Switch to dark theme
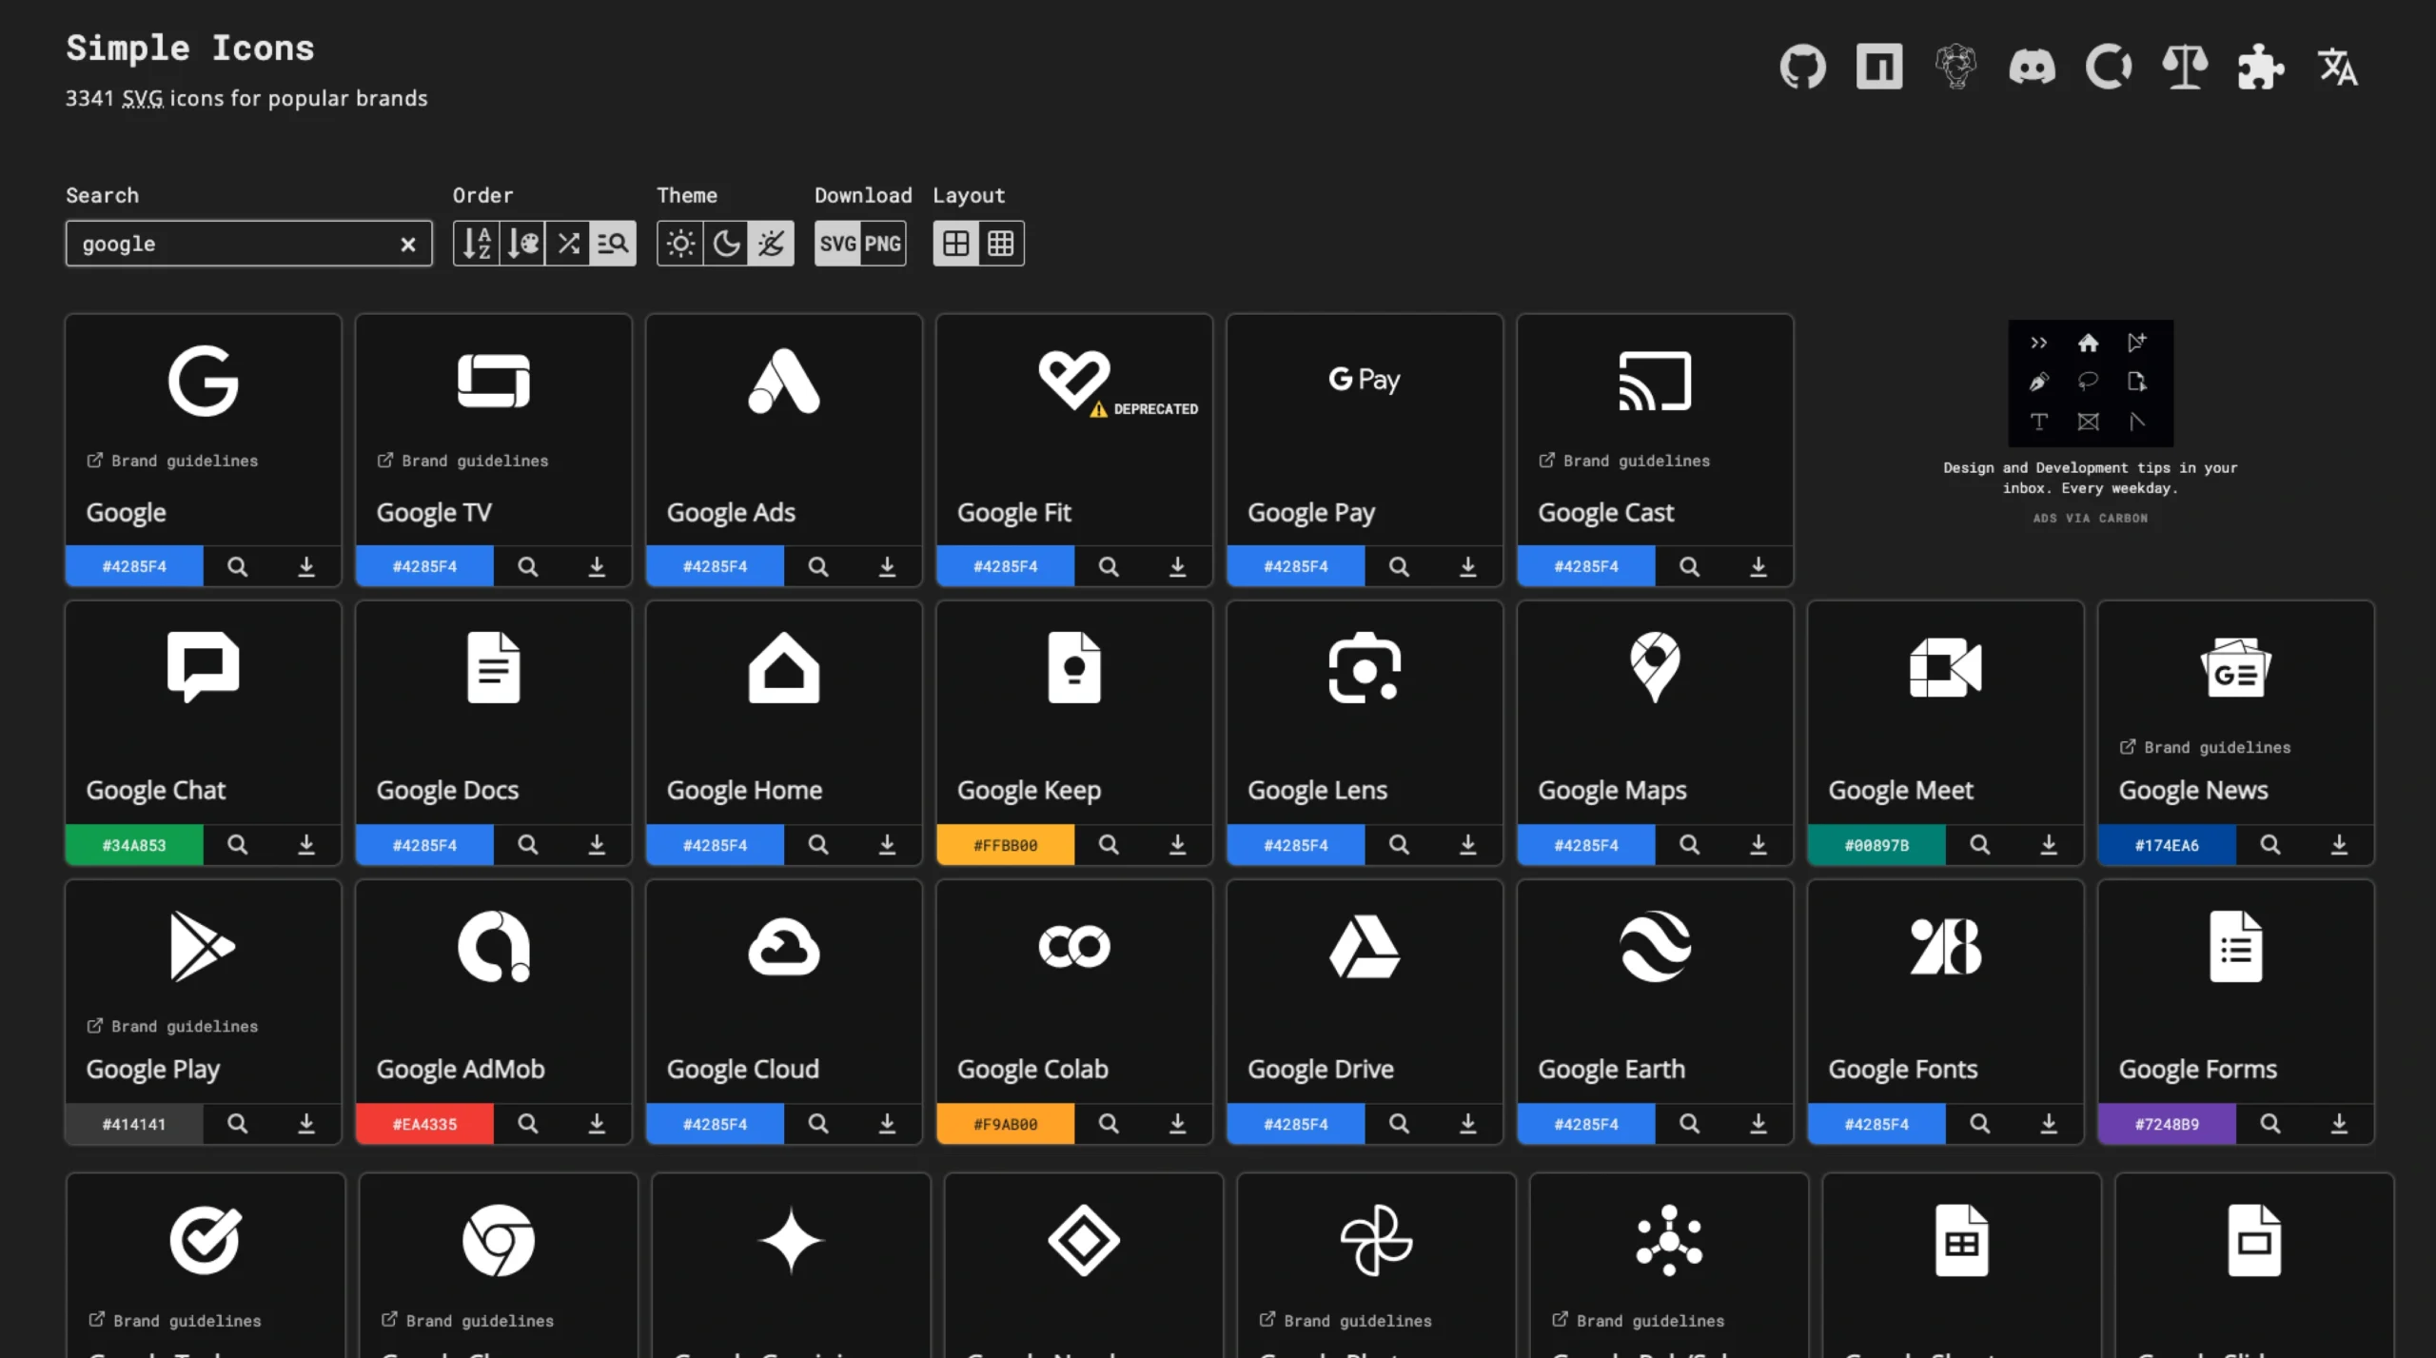 point(726,244)
